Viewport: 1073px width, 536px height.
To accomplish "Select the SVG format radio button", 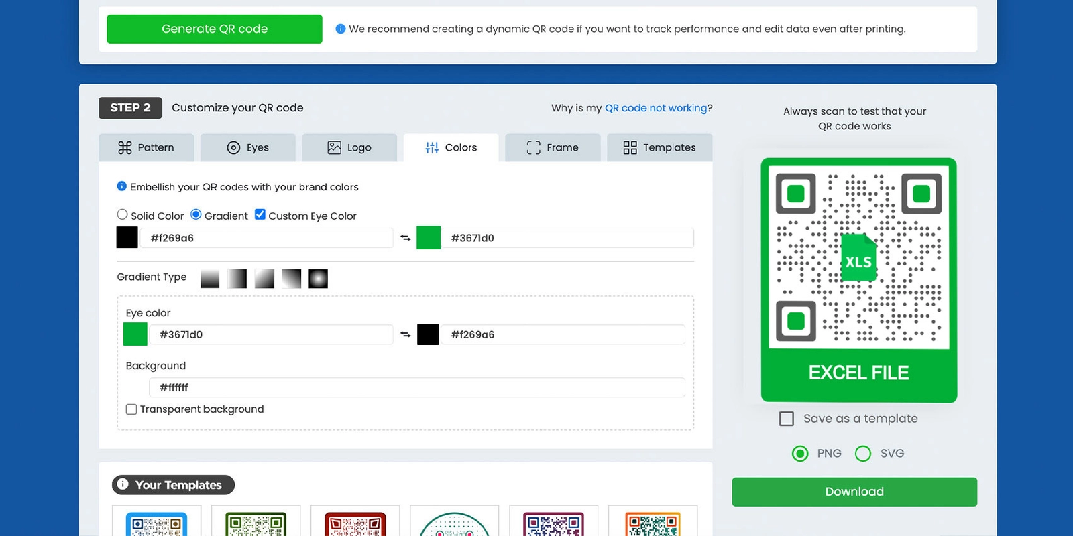I will pos(863,454).
